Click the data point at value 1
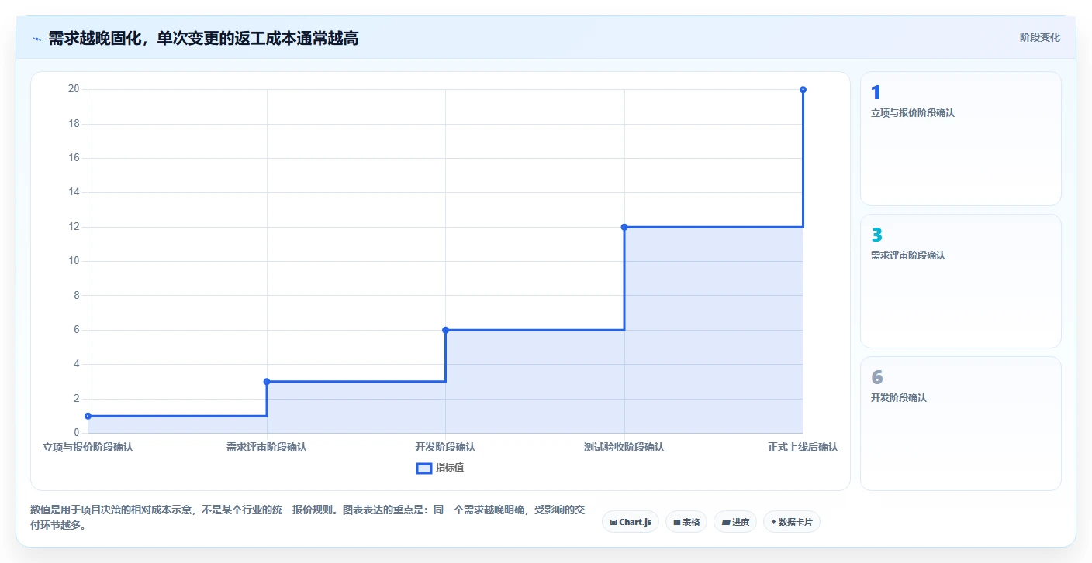The height and width of the screenshot is (563, 1092). tap(88, 416)
